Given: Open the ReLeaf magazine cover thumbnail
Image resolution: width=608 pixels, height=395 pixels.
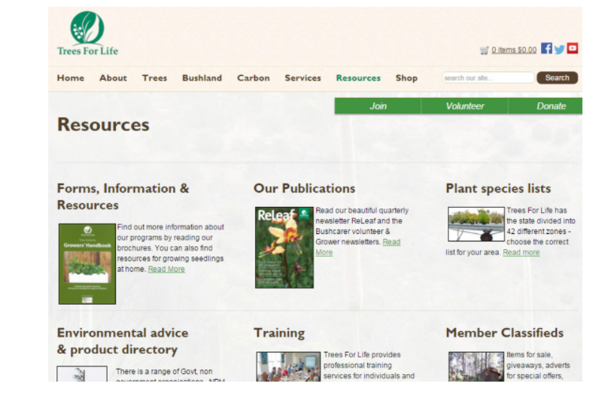Looking at the screenshot, I should (284, 248).
